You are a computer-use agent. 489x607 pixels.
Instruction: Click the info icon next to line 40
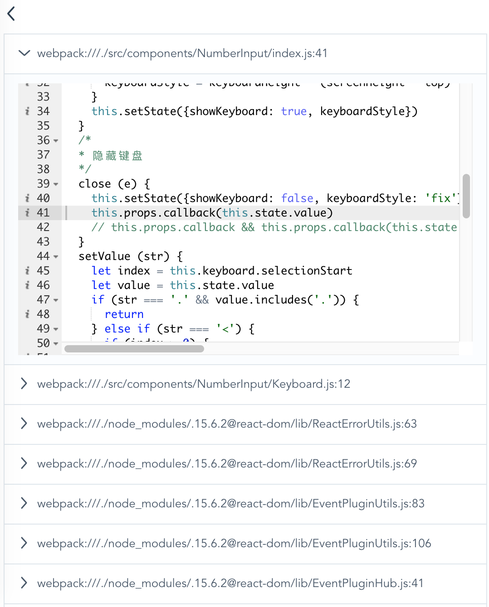(27, 198)
